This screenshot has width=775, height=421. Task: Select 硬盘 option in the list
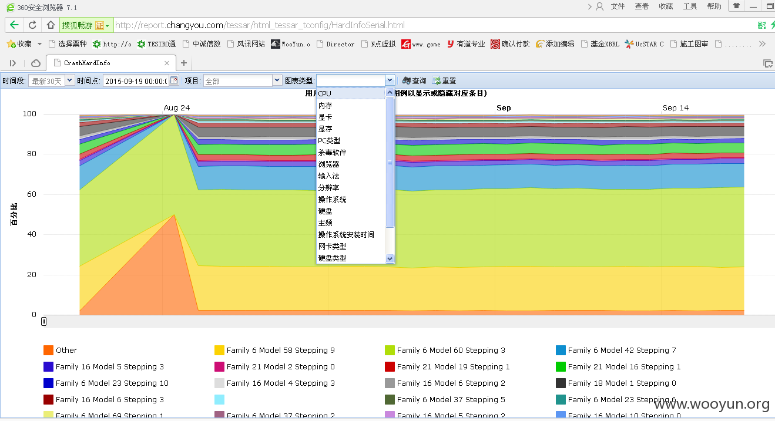[351, 211]
